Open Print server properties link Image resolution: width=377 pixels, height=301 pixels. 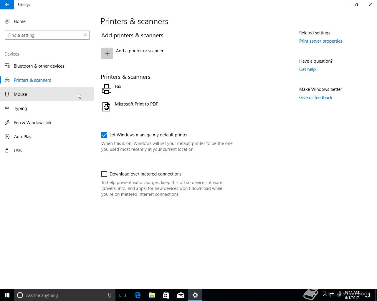[321, 41]
